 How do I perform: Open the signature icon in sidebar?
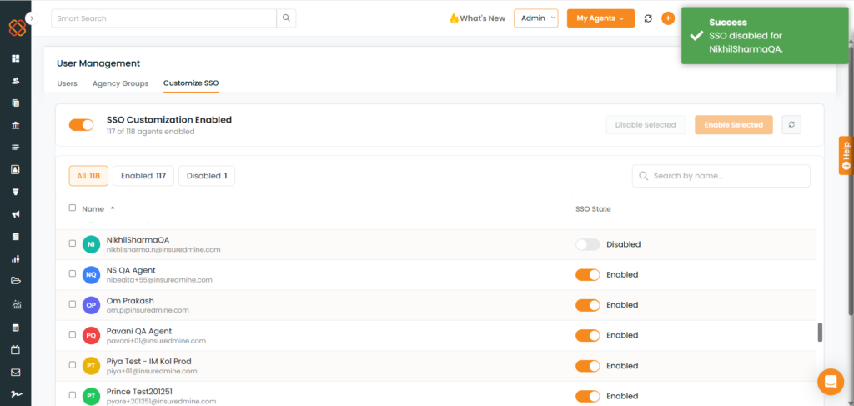pyautogui.click(x=15, y=394)
